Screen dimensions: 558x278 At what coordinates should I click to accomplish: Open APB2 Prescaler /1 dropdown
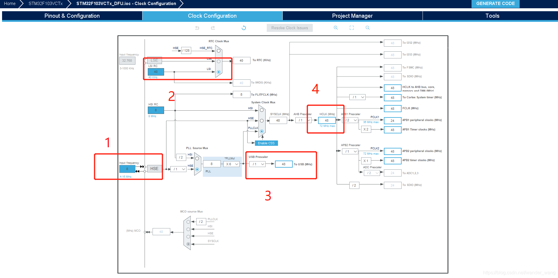(x=350, y=151)
